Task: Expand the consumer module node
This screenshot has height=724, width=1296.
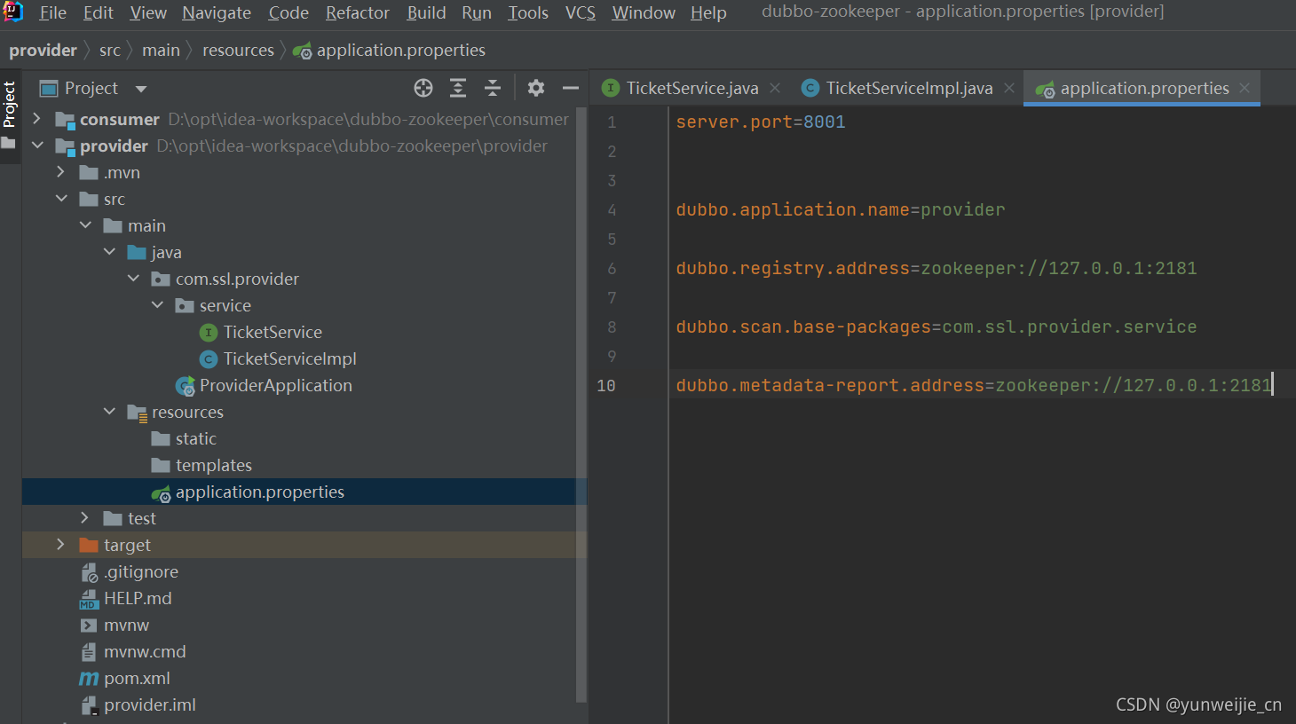Action: [36, 118]
